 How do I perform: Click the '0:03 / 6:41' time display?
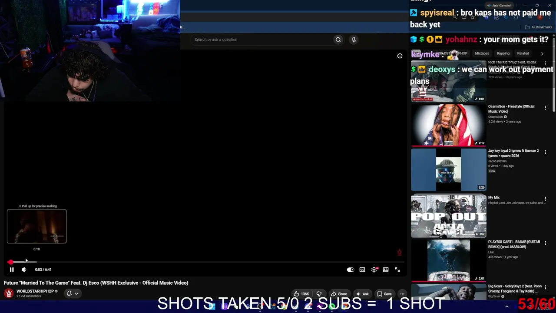pos(43,270)
